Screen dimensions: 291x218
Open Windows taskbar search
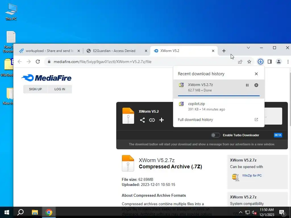(x=20, y=212)
